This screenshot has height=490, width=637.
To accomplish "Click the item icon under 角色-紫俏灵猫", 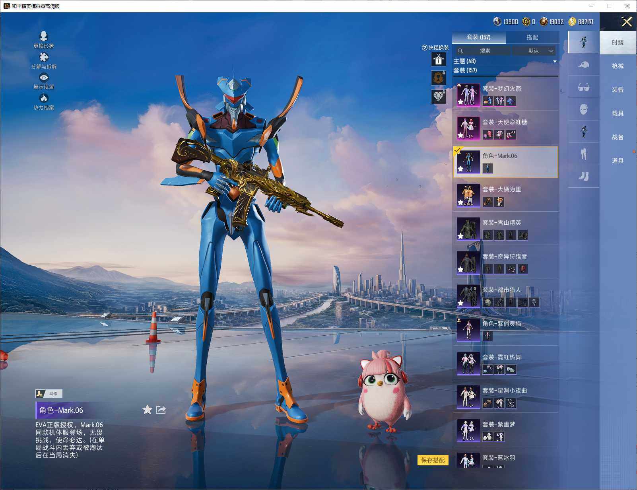I will [487, 336].
